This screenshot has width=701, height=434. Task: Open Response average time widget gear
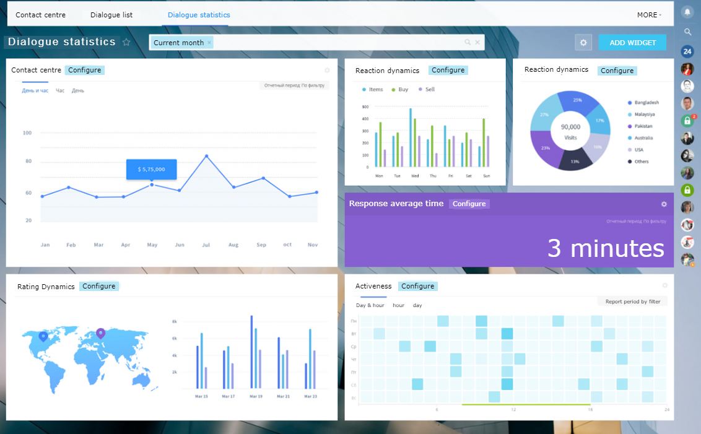coord(664,204)
